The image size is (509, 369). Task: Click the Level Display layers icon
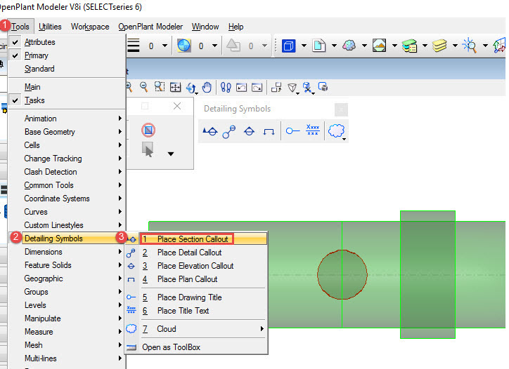click(x=439, y=46)
